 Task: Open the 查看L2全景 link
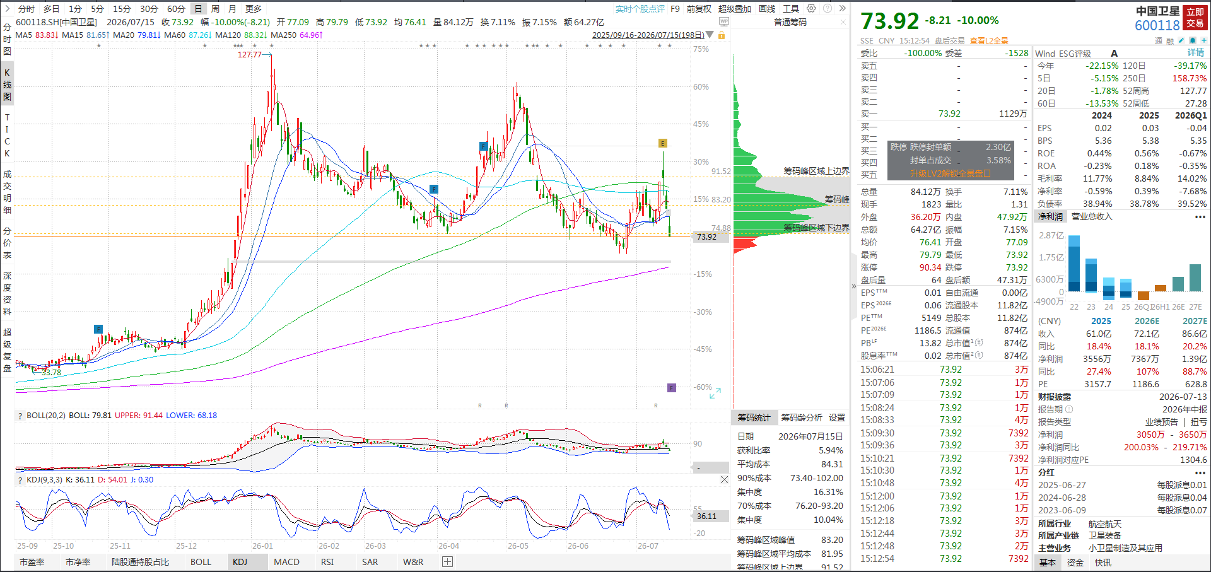click(989, 40)
